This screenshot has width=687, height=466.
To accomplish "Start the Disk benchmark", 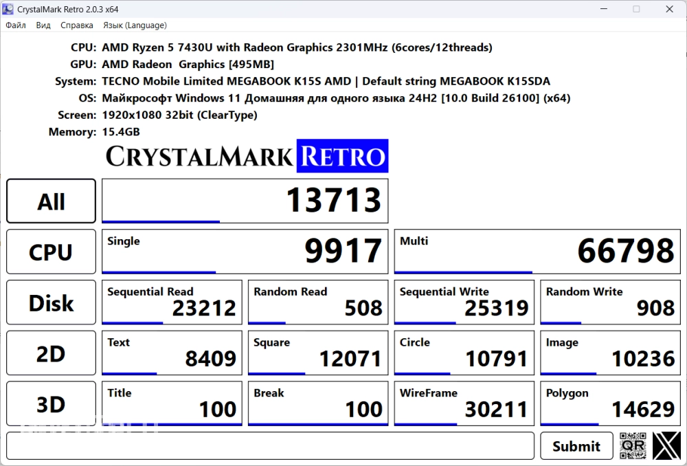I will [x=52, y=302].
